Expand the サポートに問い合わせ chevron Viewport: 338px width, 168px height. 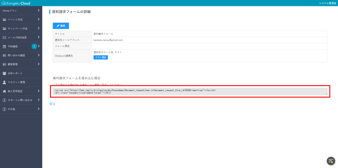39,100
